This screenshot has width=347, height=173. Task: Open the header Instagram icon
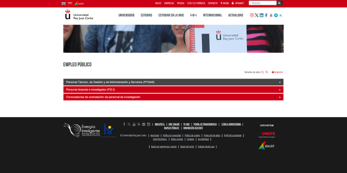(252, 15)
